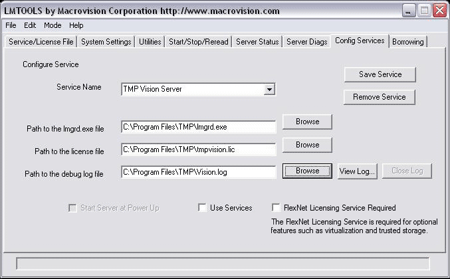Click the Save Service button
450x279 pixels.
pyautogui.click(x=380, y=74)
